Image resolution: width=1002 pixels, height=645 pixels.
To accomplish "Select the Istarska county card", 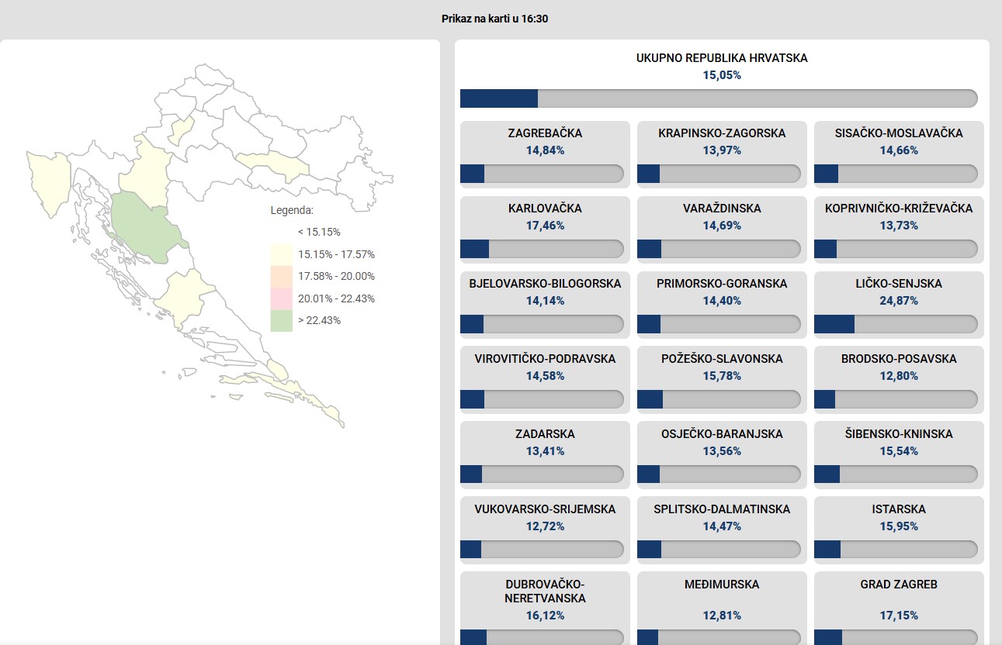I will pyautogui.click(x=899, y=530).
